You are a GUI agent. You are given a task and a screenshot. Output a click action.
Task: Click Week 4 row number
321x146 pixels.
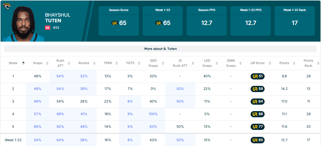[x=13, y=114]
